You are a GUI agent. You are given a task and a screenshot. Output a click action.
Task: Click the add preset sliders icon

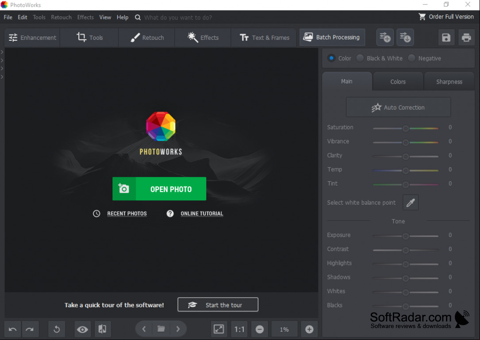coord(385,37)
